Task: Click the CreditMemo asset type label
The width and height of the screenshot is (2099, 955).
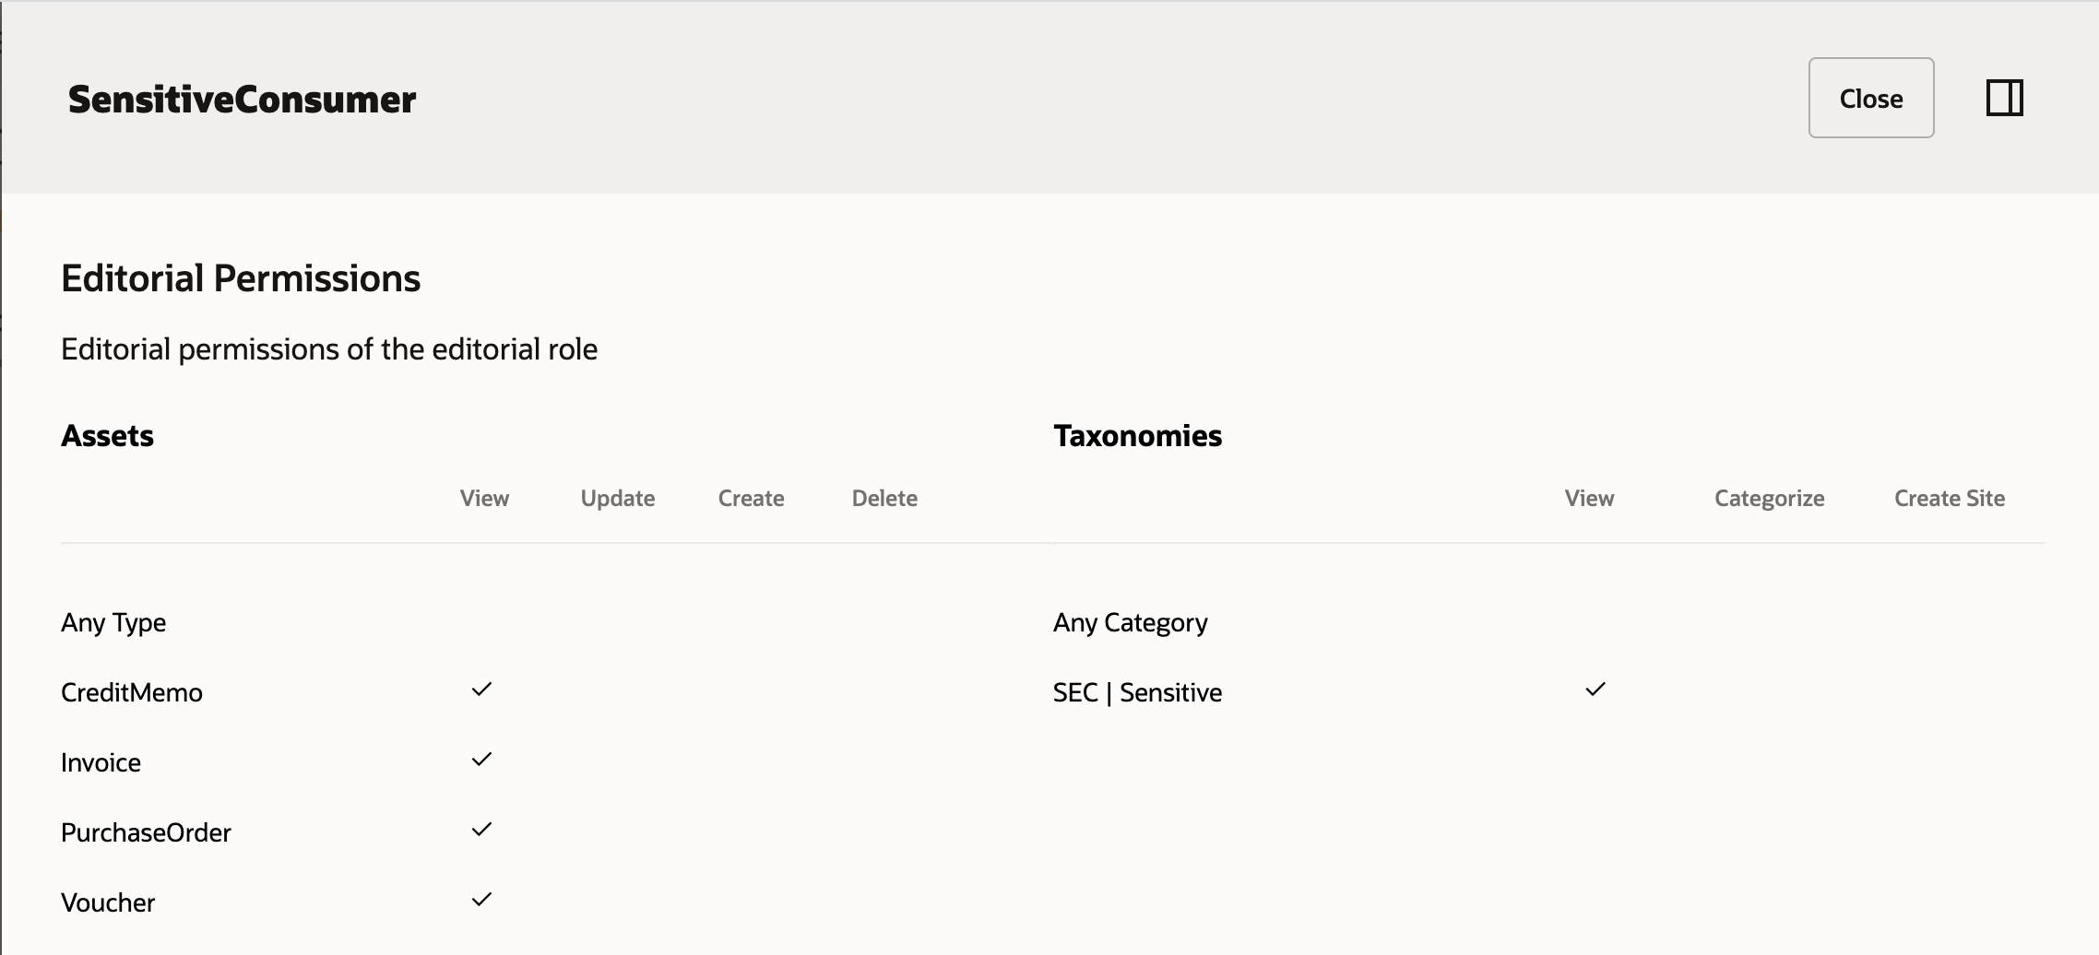Action: [x=132, y=693]
